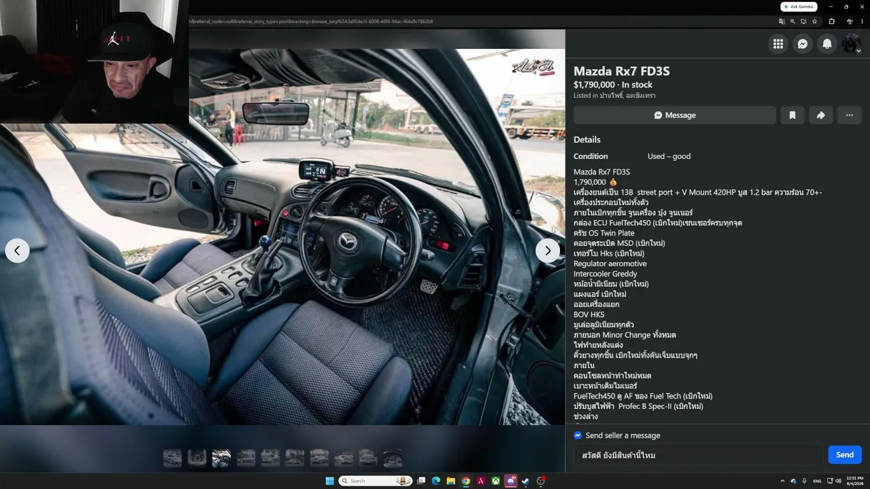
Task: Click the Mazda Rx7 FD3S listing title
Action: (x=622, y=71)
